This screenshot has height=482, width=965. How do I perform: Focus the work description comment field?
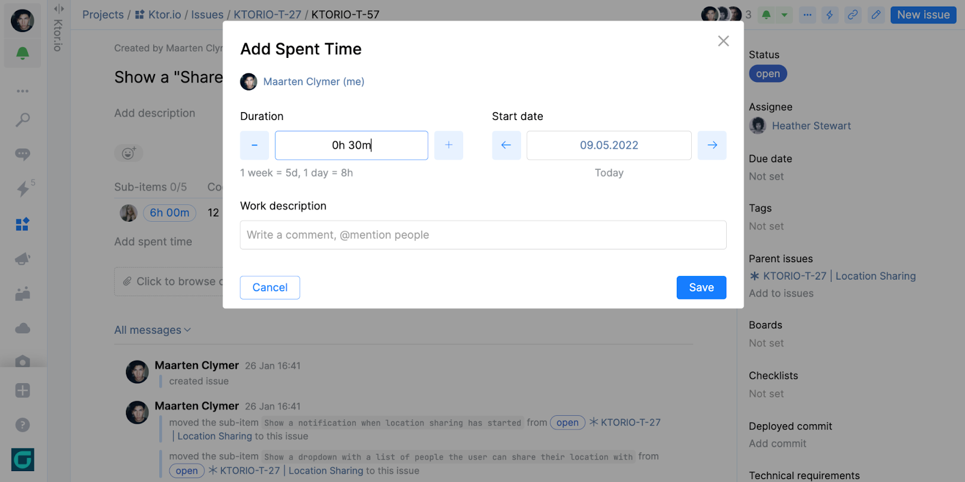point(483,235)
